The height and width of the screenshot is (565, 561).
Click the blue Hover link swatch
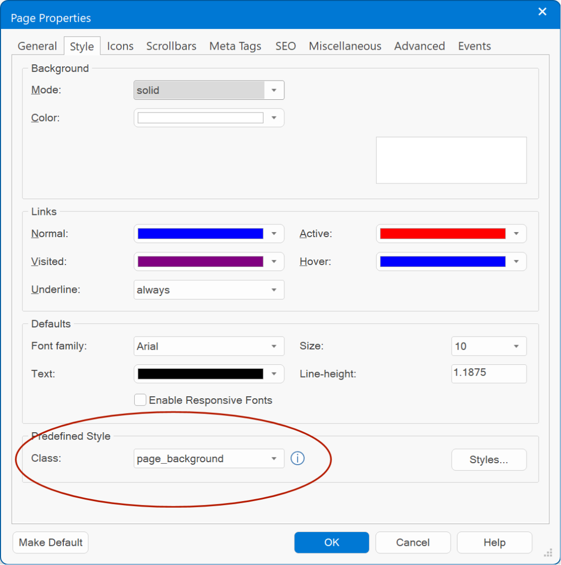pyautogui.click(x=442, y=261)
